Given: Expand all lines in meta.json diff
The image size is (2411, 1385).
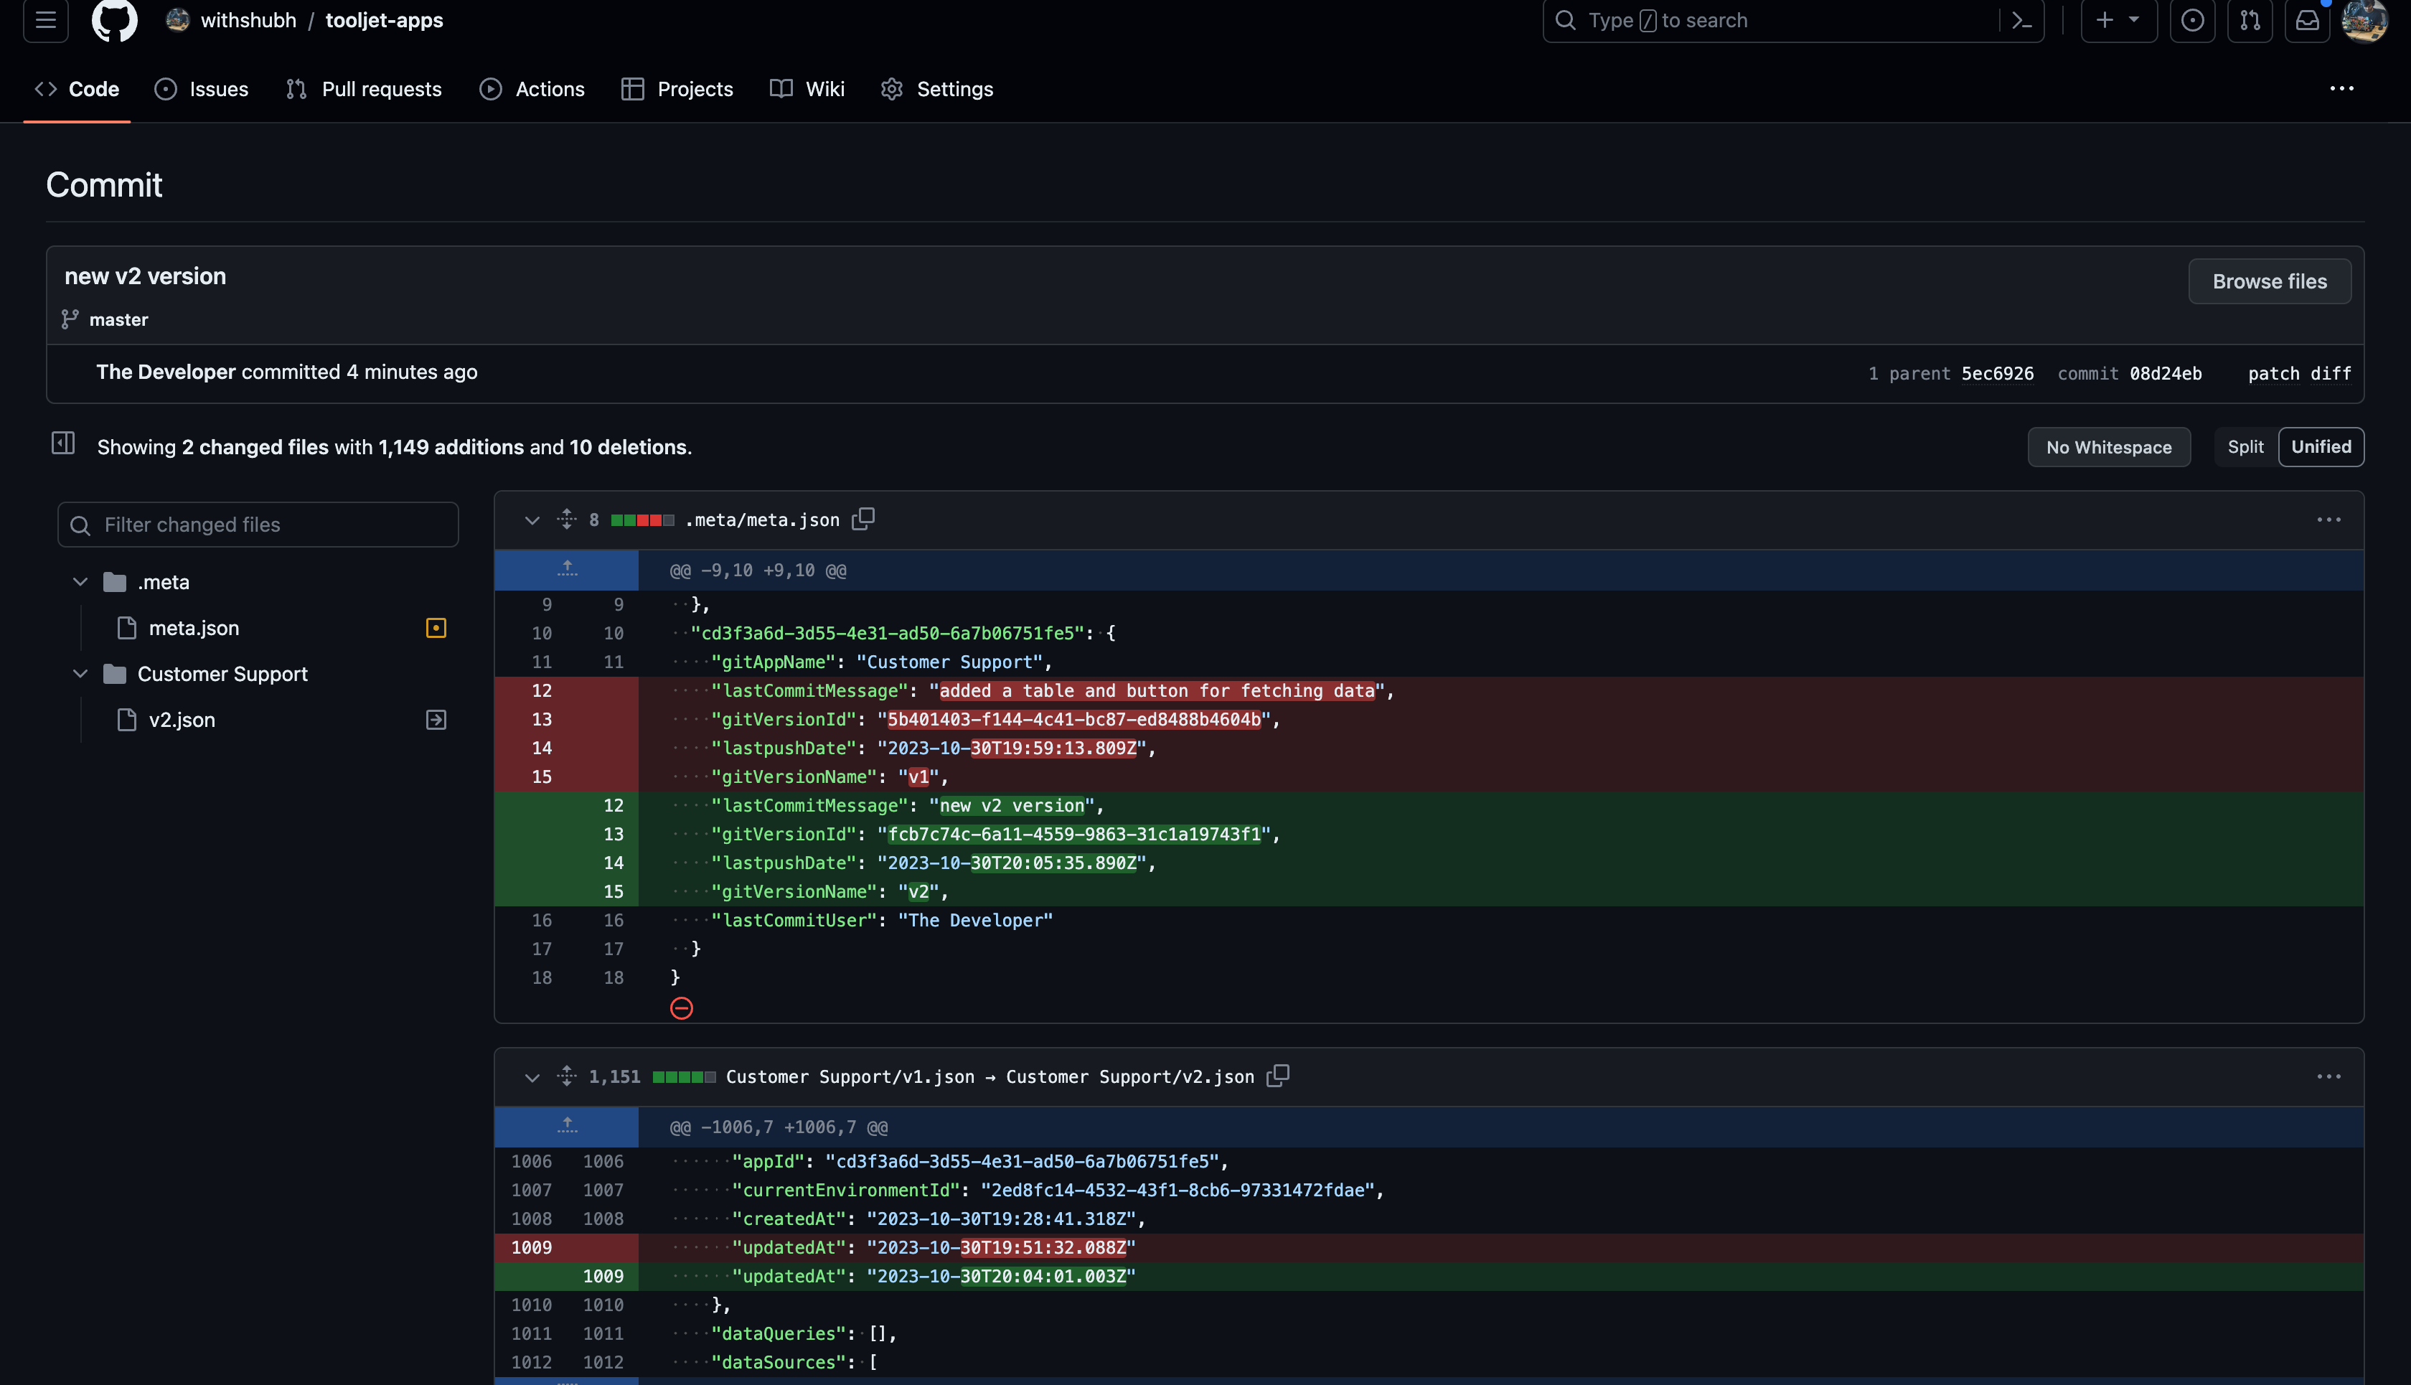Looking at the screenshot, I should (567, 520).
